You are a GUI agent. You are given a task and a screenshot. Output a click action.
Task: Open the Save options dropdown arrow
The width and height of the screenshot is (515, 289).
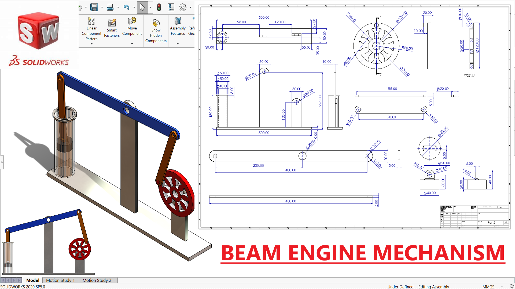(x=102, y=7)
